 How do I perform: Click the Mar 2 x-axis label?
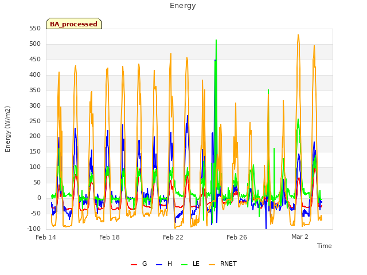[x=299, y=237]
